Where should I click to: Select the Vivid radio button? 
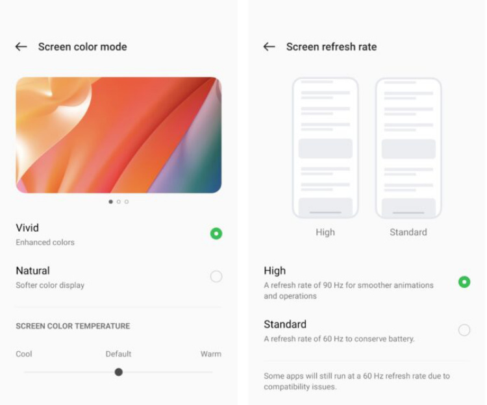(216, 234)
